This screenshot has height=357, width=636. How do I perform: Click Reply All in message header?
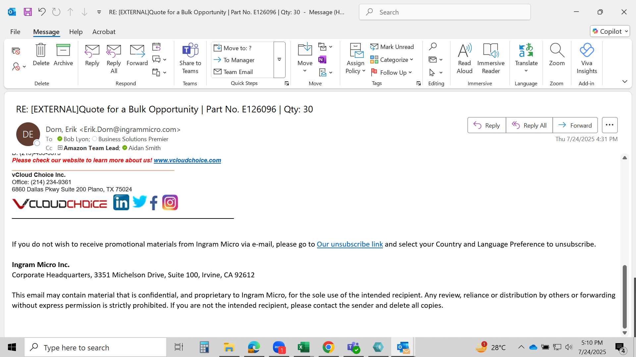529,125
